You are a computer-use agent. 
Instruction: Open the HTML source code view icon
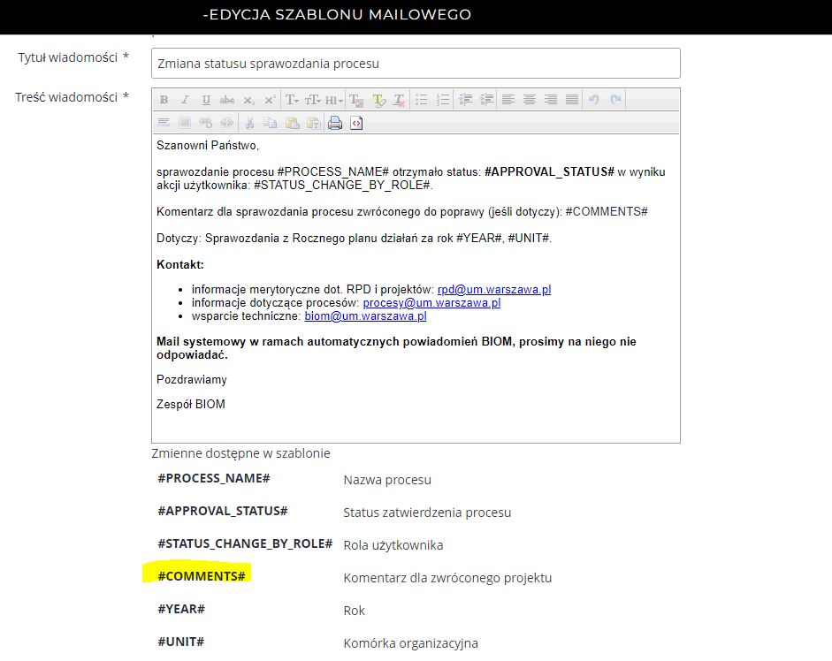(x=356, y=123)
